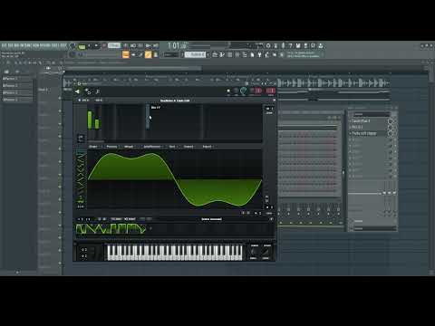Screen dimensions: 435x326
Task: Open the Sort menu in the wavetable editor
Action: [172, 147]
